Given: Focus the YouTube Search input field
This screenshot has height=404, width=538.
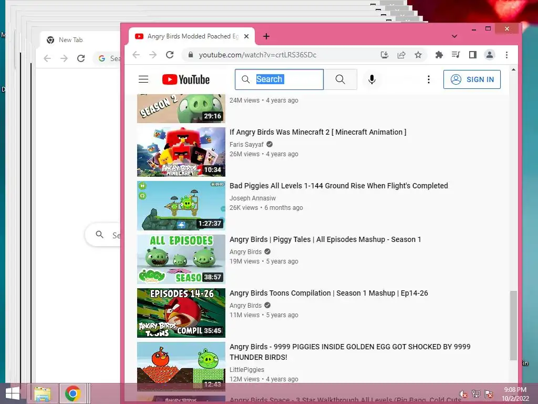Looking at the screenshot, I should coord(279,79).
